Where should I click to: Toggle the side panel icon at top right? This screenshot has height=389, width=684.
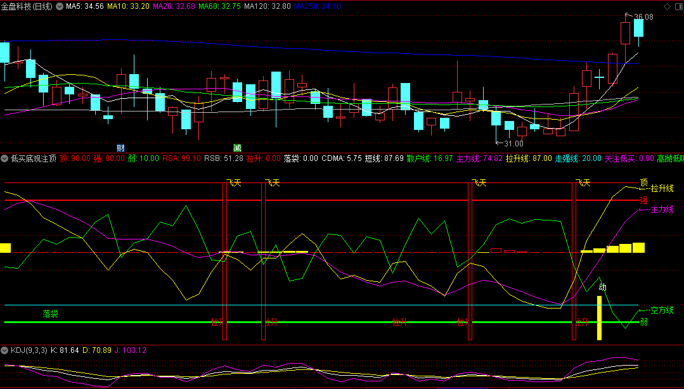[x=678, y=6]
